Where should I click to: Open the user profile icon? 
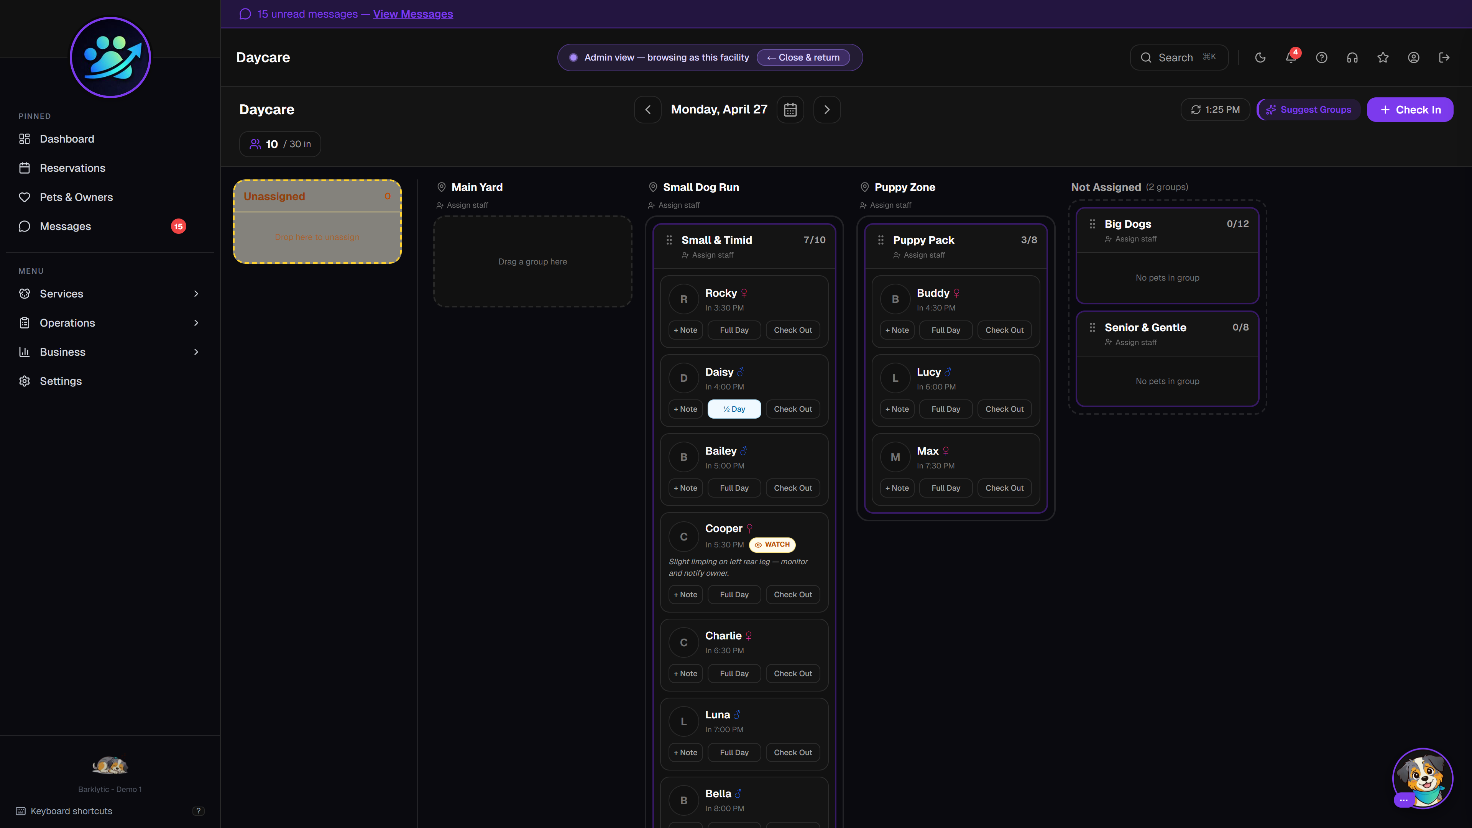click(x=1413, y=58)
